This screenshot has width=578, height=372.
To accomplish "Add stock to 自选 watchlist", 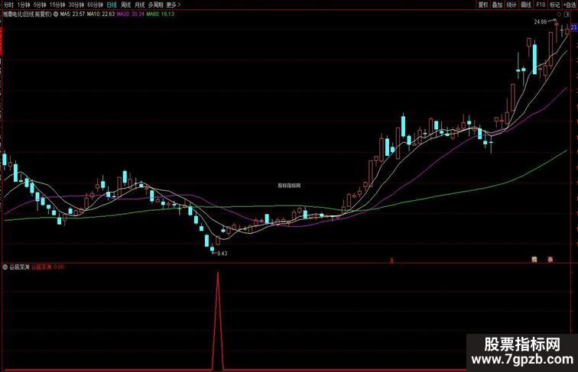I will coord(570,5).
